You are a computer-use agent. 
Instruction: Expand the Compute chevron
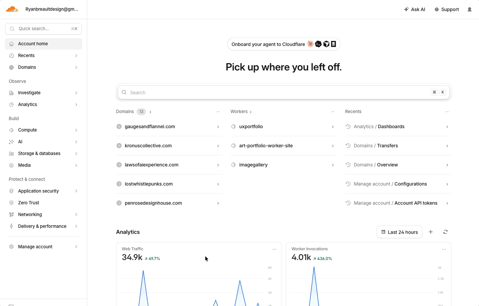click(x=76, y=130)
